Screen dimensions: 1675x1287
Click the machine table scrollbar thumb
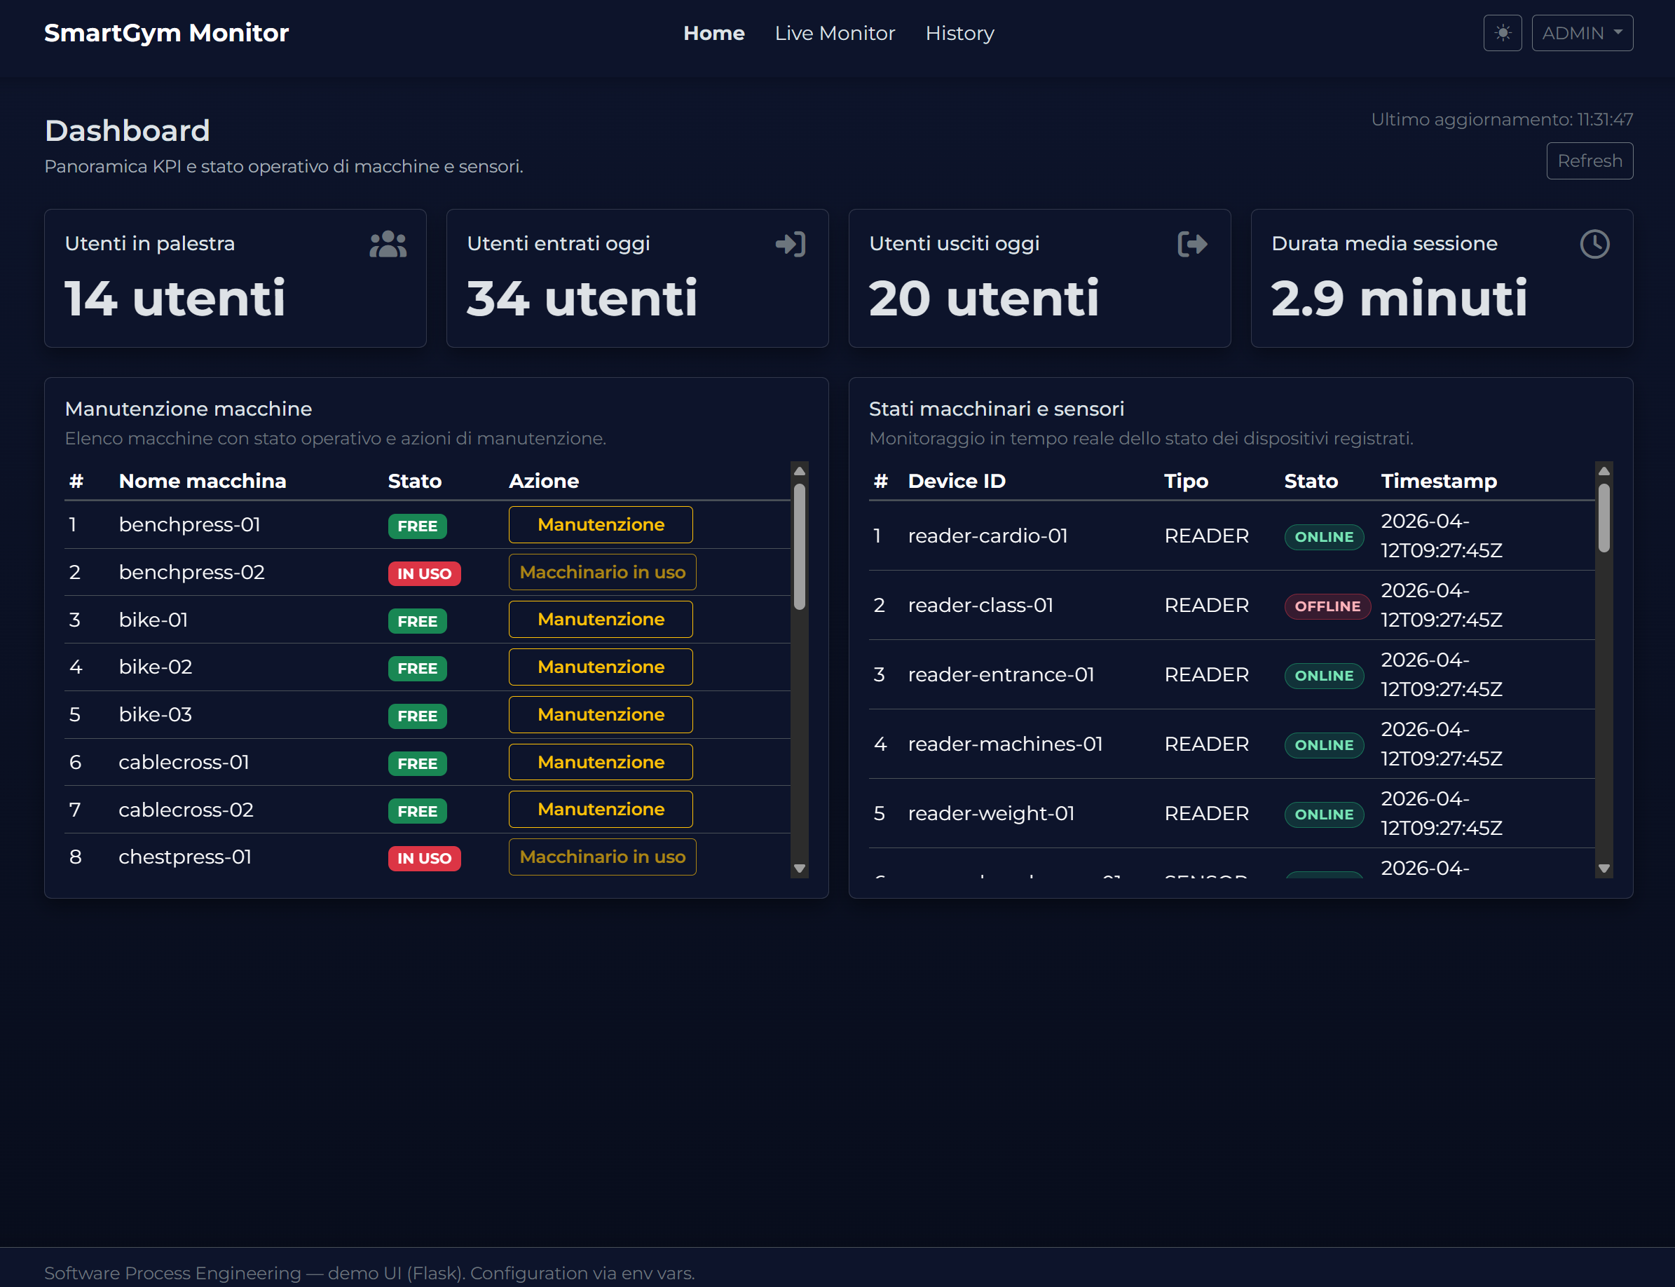click(799, 546)
